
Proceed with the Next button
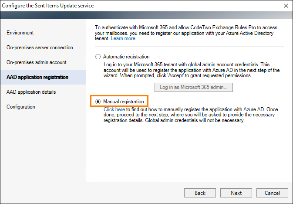click(236, 193)
